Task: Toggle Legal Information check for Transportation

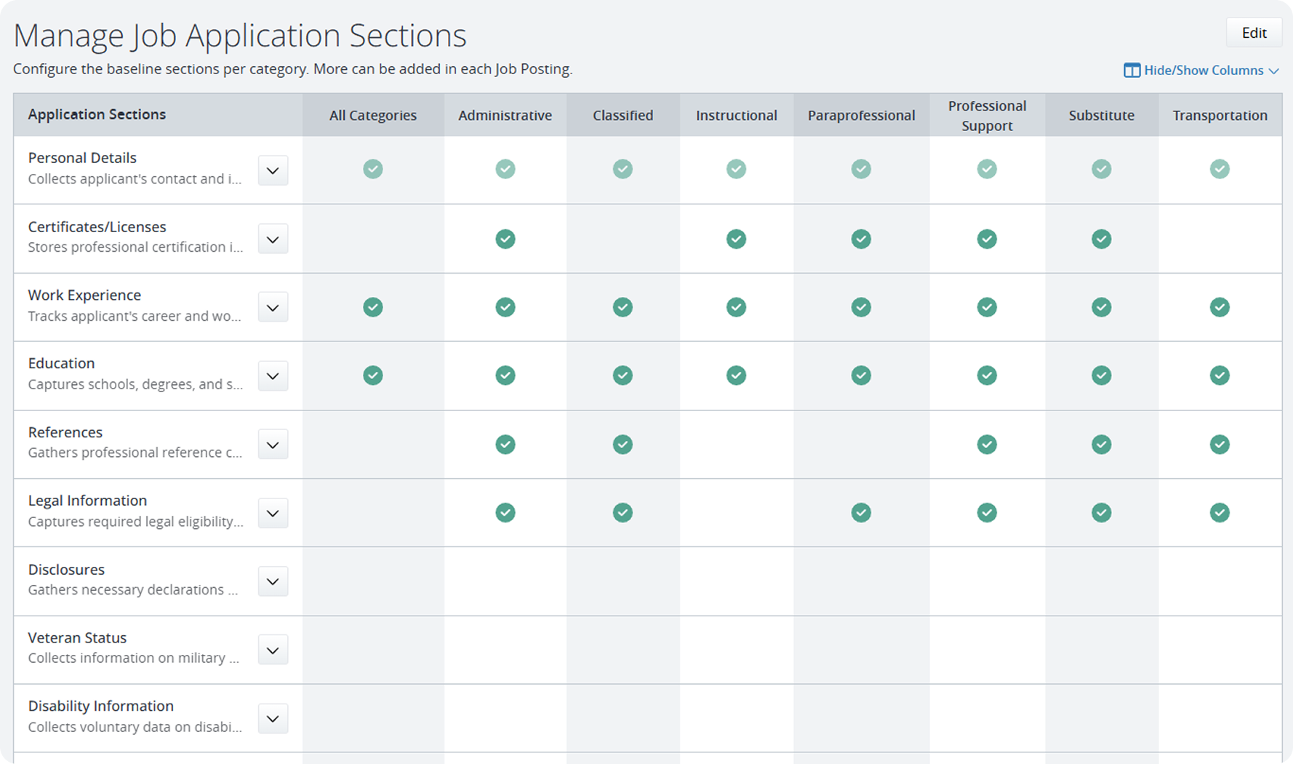Action: click(x=1220, y=513)
